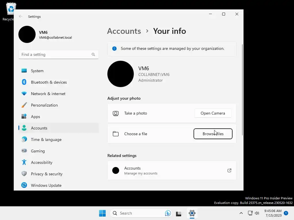Open Accessibility settings
This screenshot has height=220, width=294.
59,162
